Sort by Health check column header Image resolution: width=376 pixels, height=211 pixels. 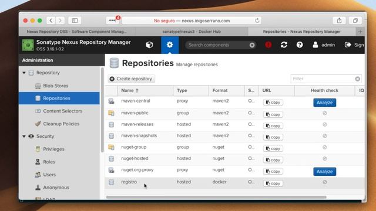coord(324,90)
